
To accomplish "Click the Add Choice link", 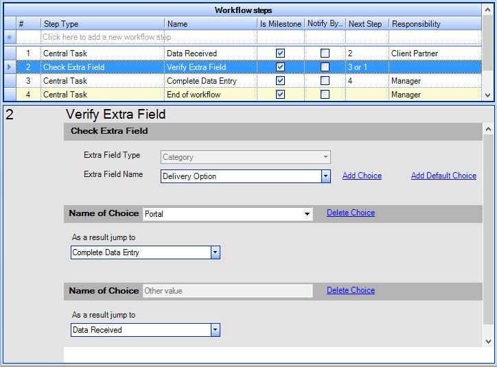I will coord(362,176).
